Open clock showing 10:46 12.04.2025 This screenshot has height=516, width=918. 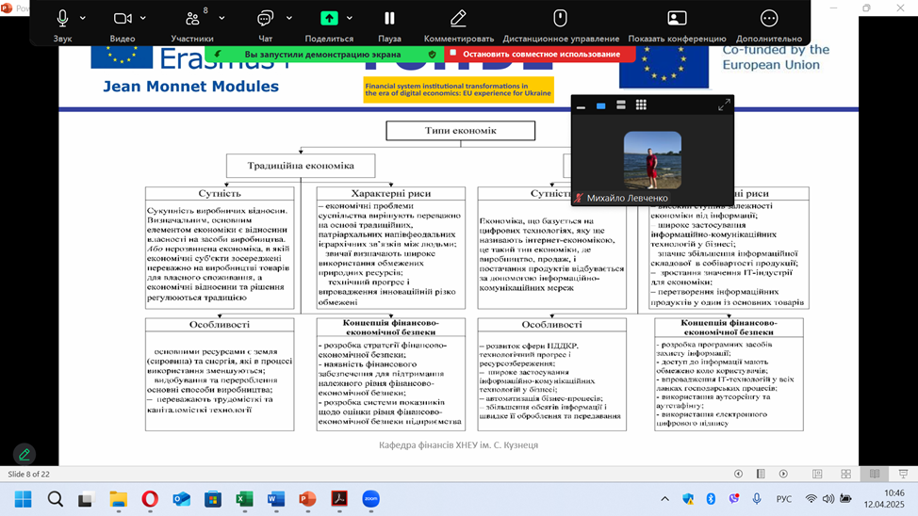pos(884,498)
